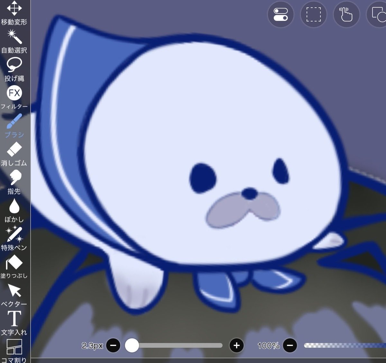
Task: Click the checkered opacity slider bar
Action: (345, 346)
